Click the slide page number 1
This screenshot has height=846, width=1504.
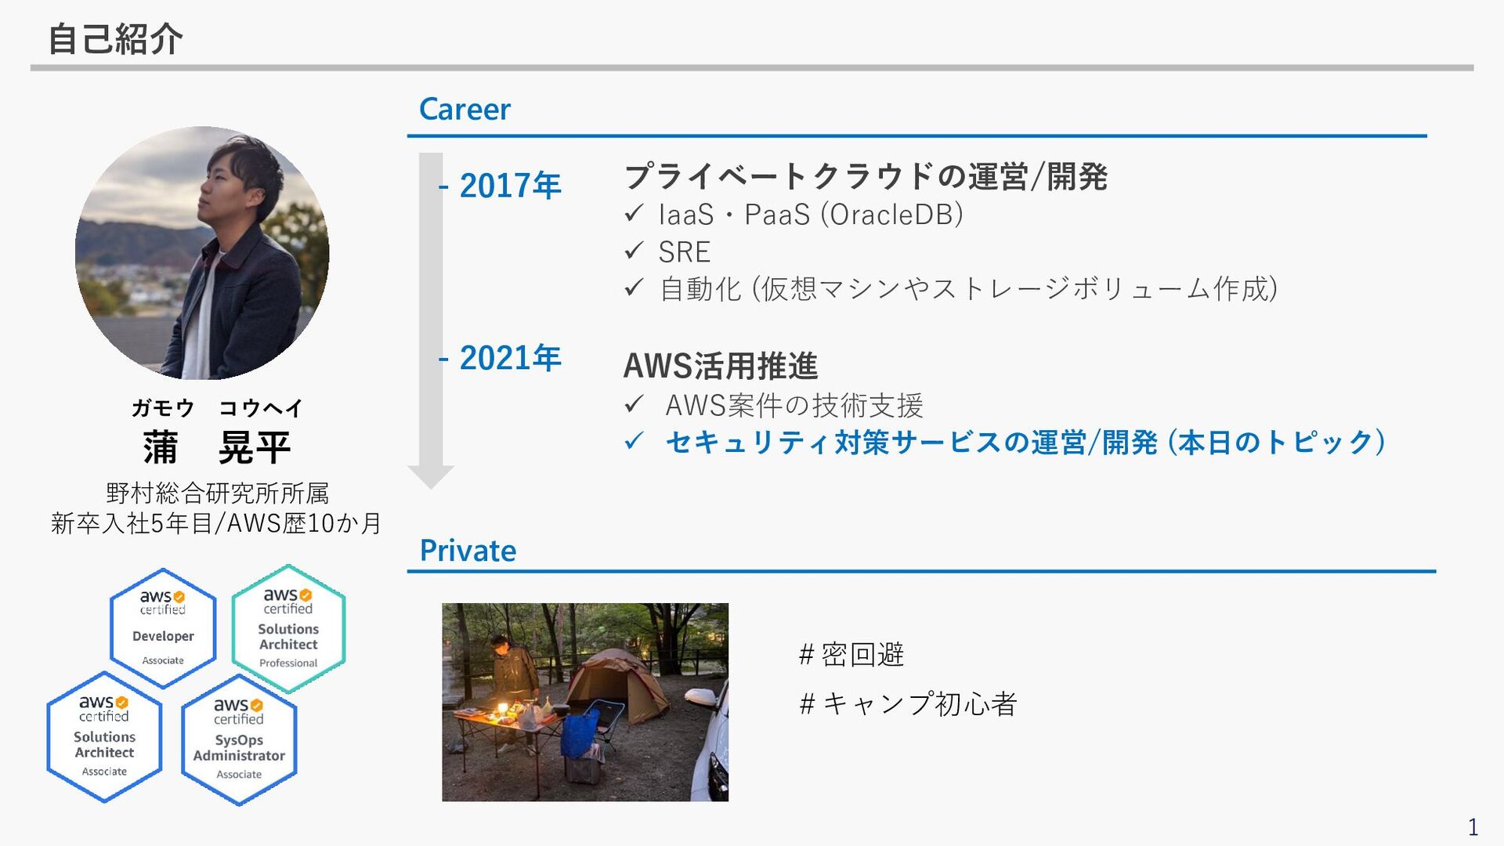(1473, 827)
